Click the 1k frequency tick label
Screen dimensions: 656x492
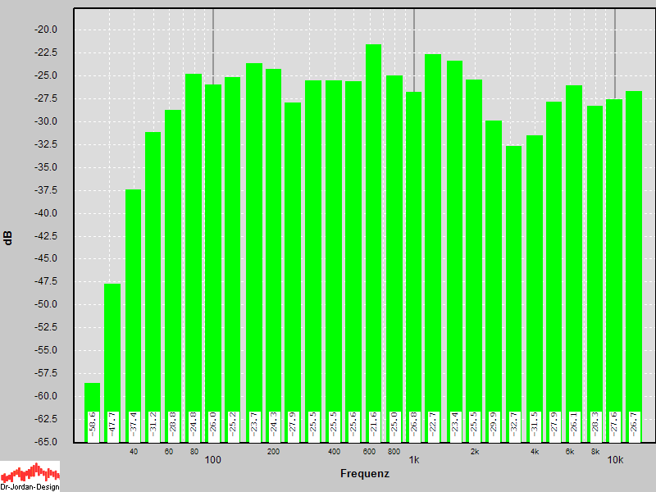coord(414,460)
